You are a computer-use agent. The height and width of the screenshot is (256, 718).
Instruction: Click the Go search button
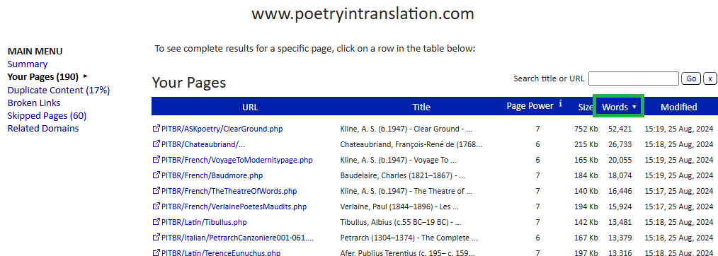click(x=691, y=78)
